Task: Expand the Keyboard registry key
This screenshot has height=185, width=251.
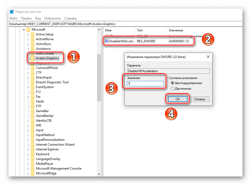Action: click(x=28, y=154)
